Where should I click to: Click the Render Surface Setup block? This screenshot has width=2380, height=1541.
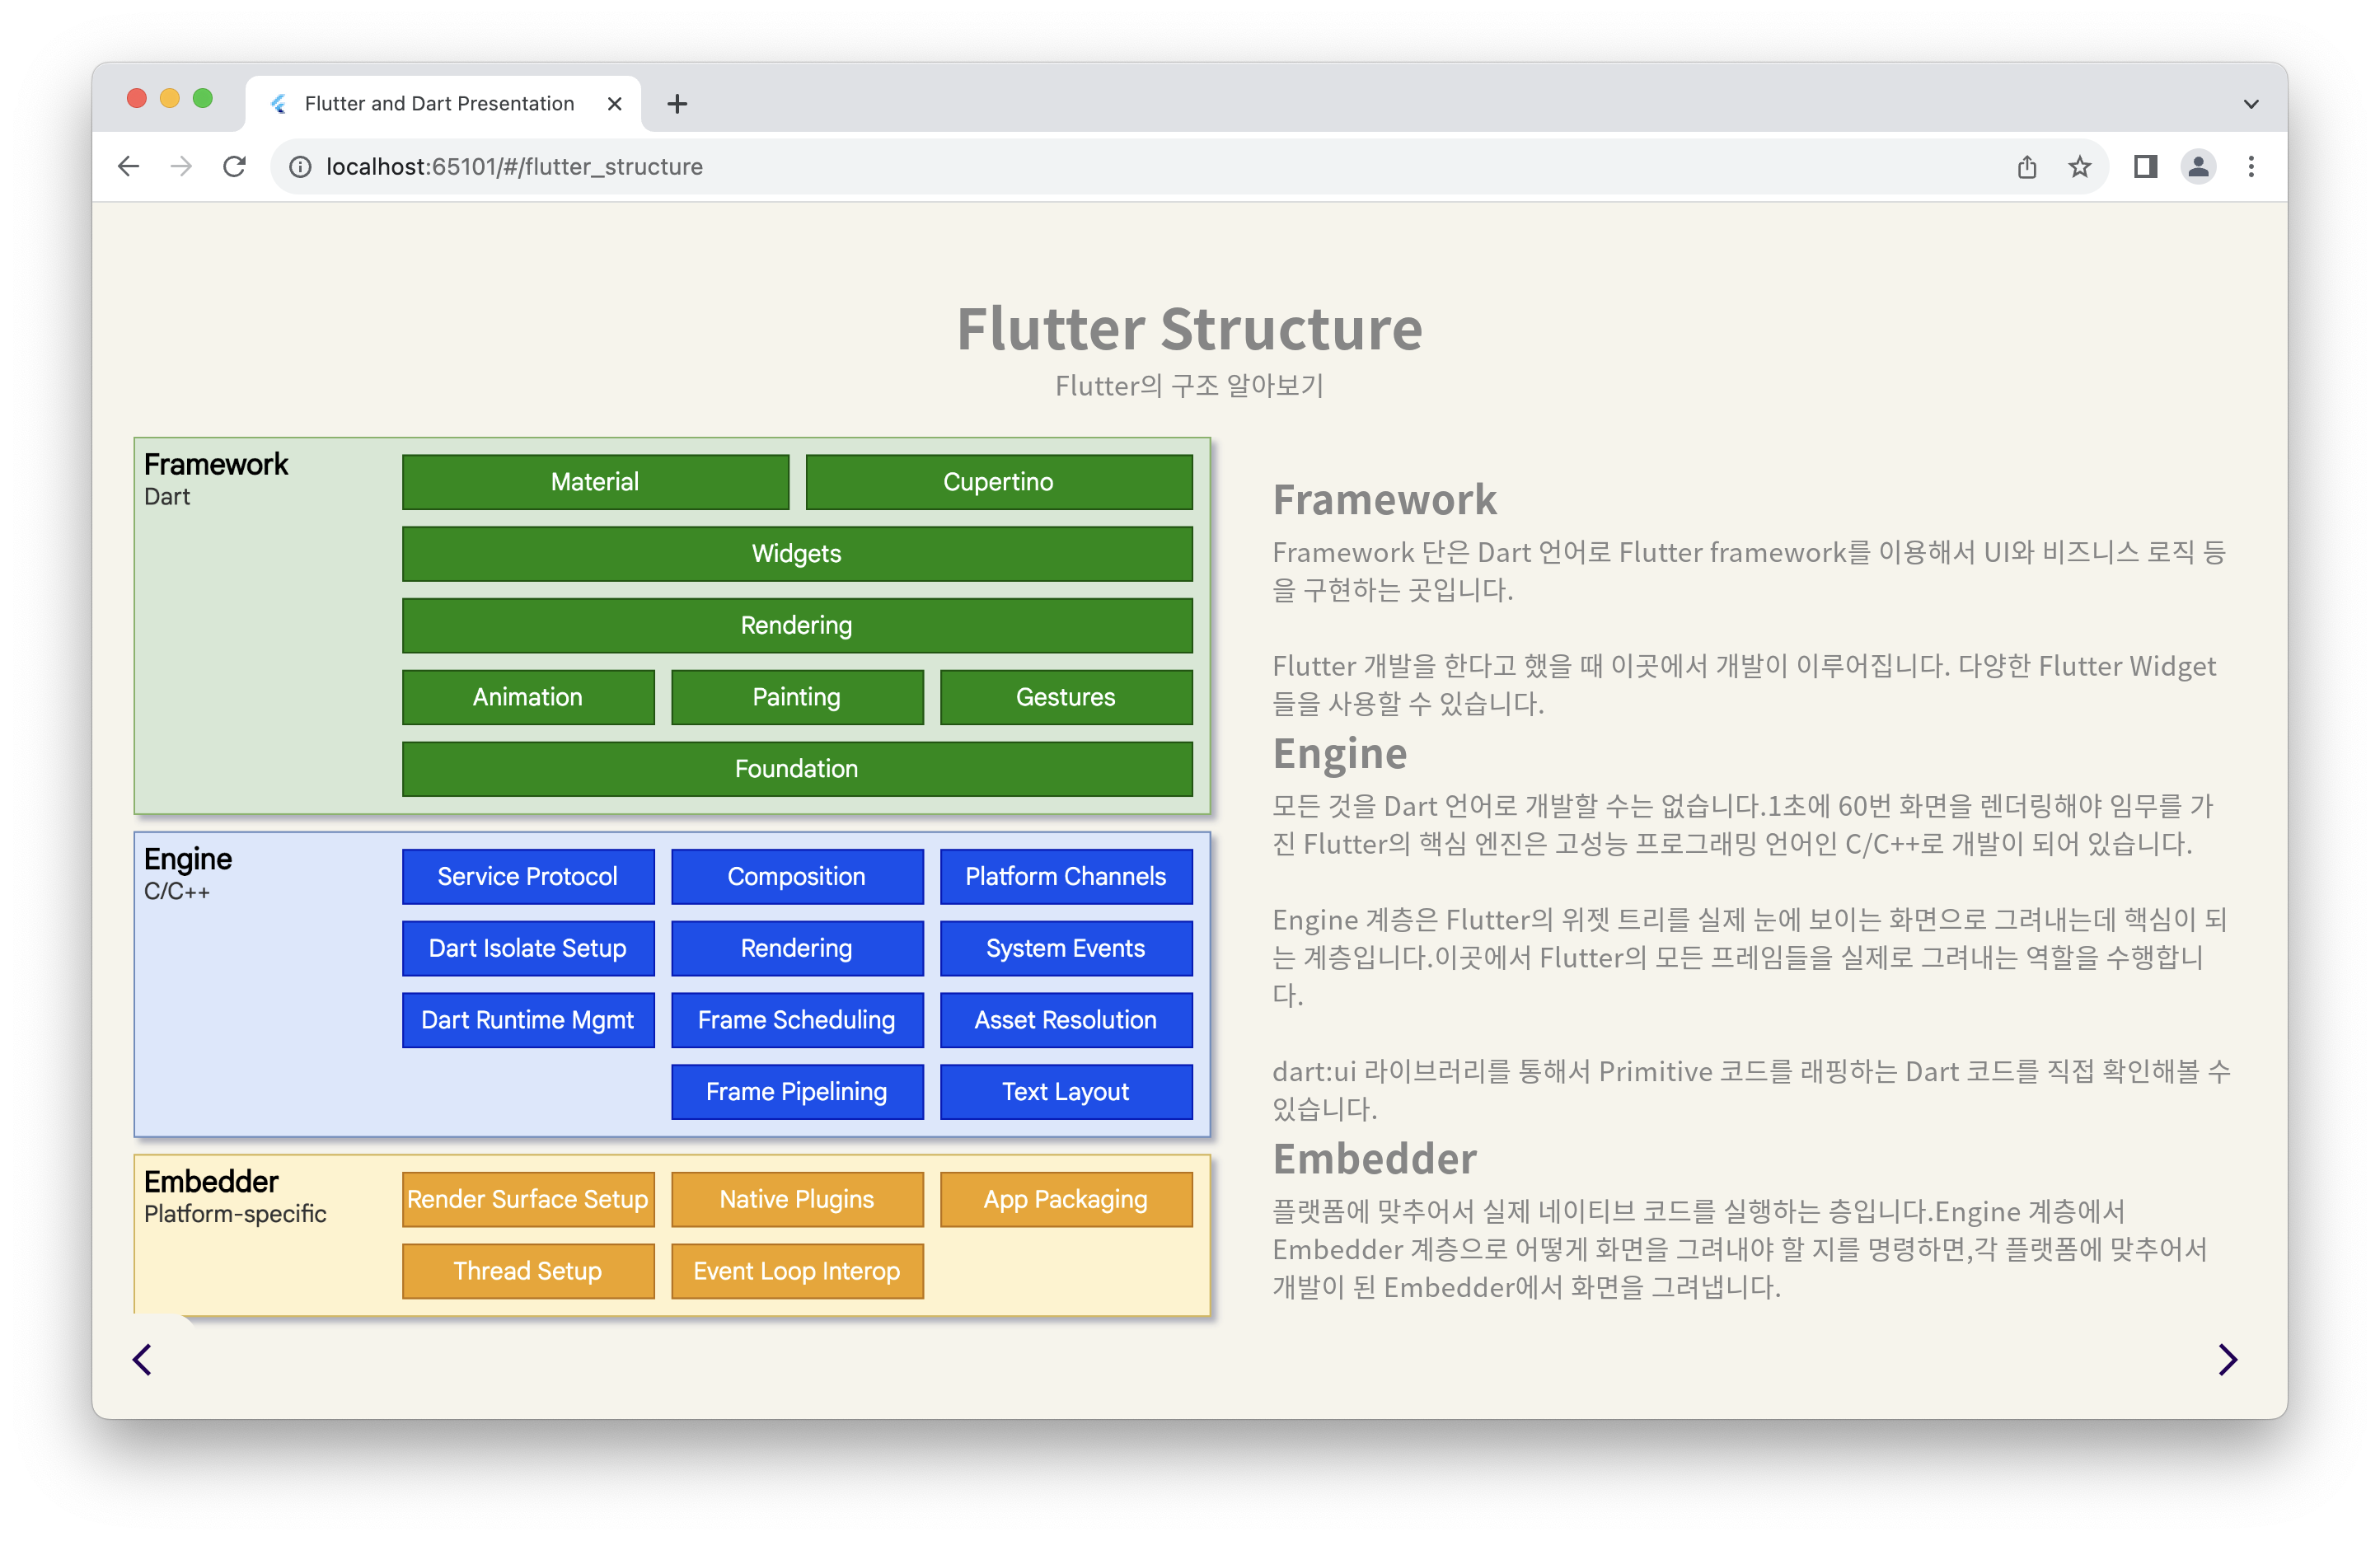click(528, 1200)
